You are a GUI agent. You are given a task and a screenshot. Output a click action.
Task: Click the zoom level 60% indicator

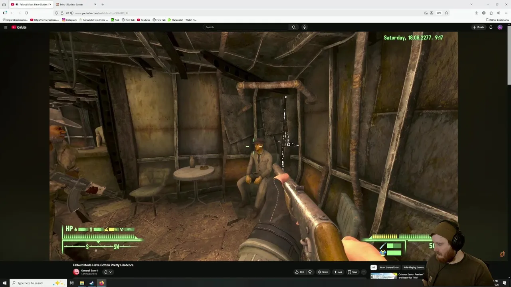point(439,13)
